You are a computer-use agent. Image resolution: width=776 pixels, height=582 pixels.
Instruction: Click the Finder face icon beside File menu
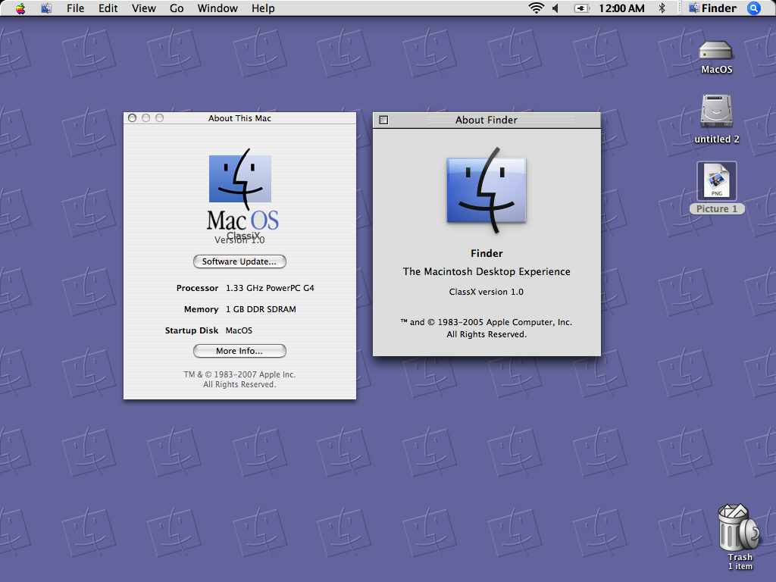click(46, 8)
